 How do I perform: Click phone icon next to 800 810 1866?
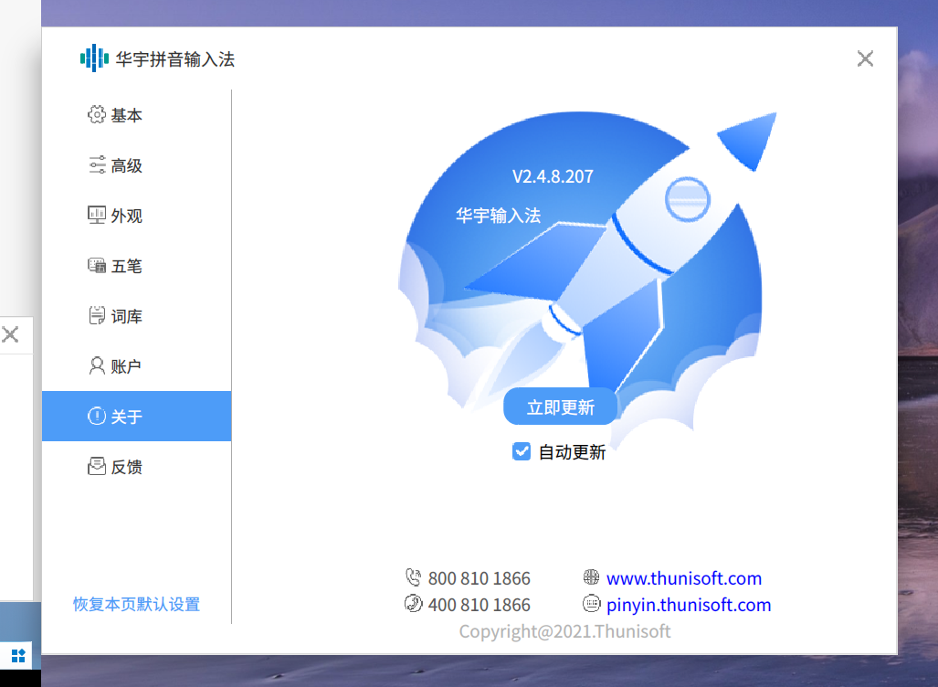click(414, 577)
